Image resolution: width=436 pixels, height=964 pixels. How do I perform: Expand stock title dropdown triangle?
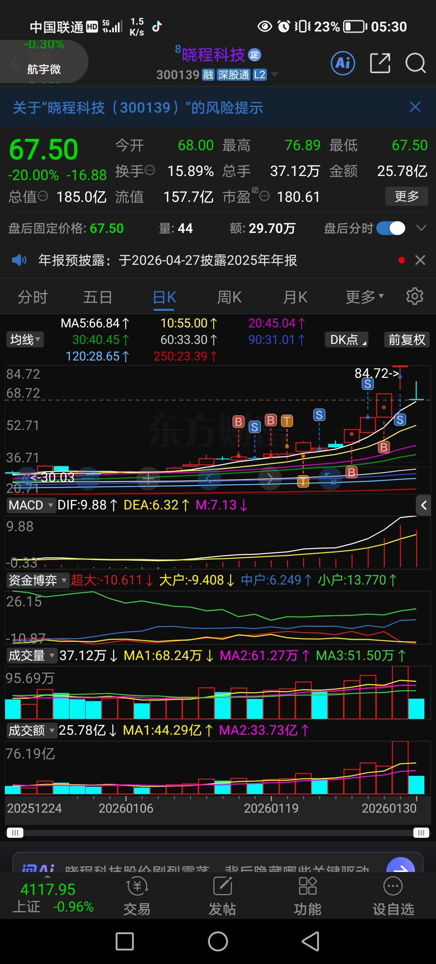point(275,74)
